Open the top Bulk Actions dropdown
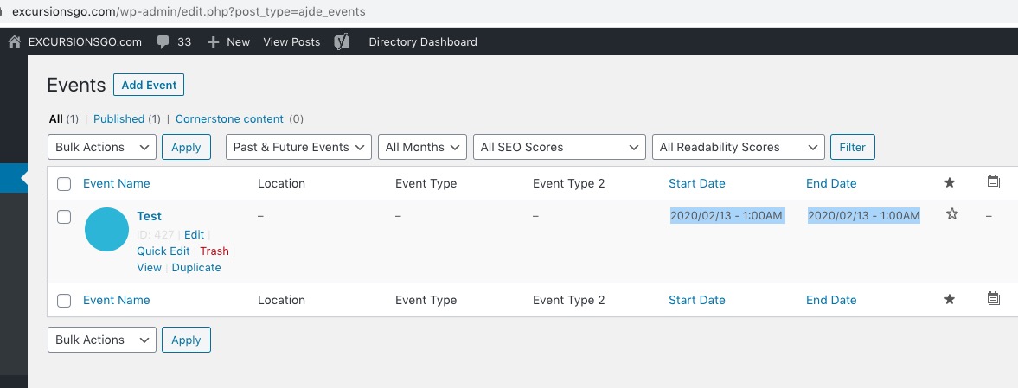Screen dimensions: 1018x388 (101, 147)
